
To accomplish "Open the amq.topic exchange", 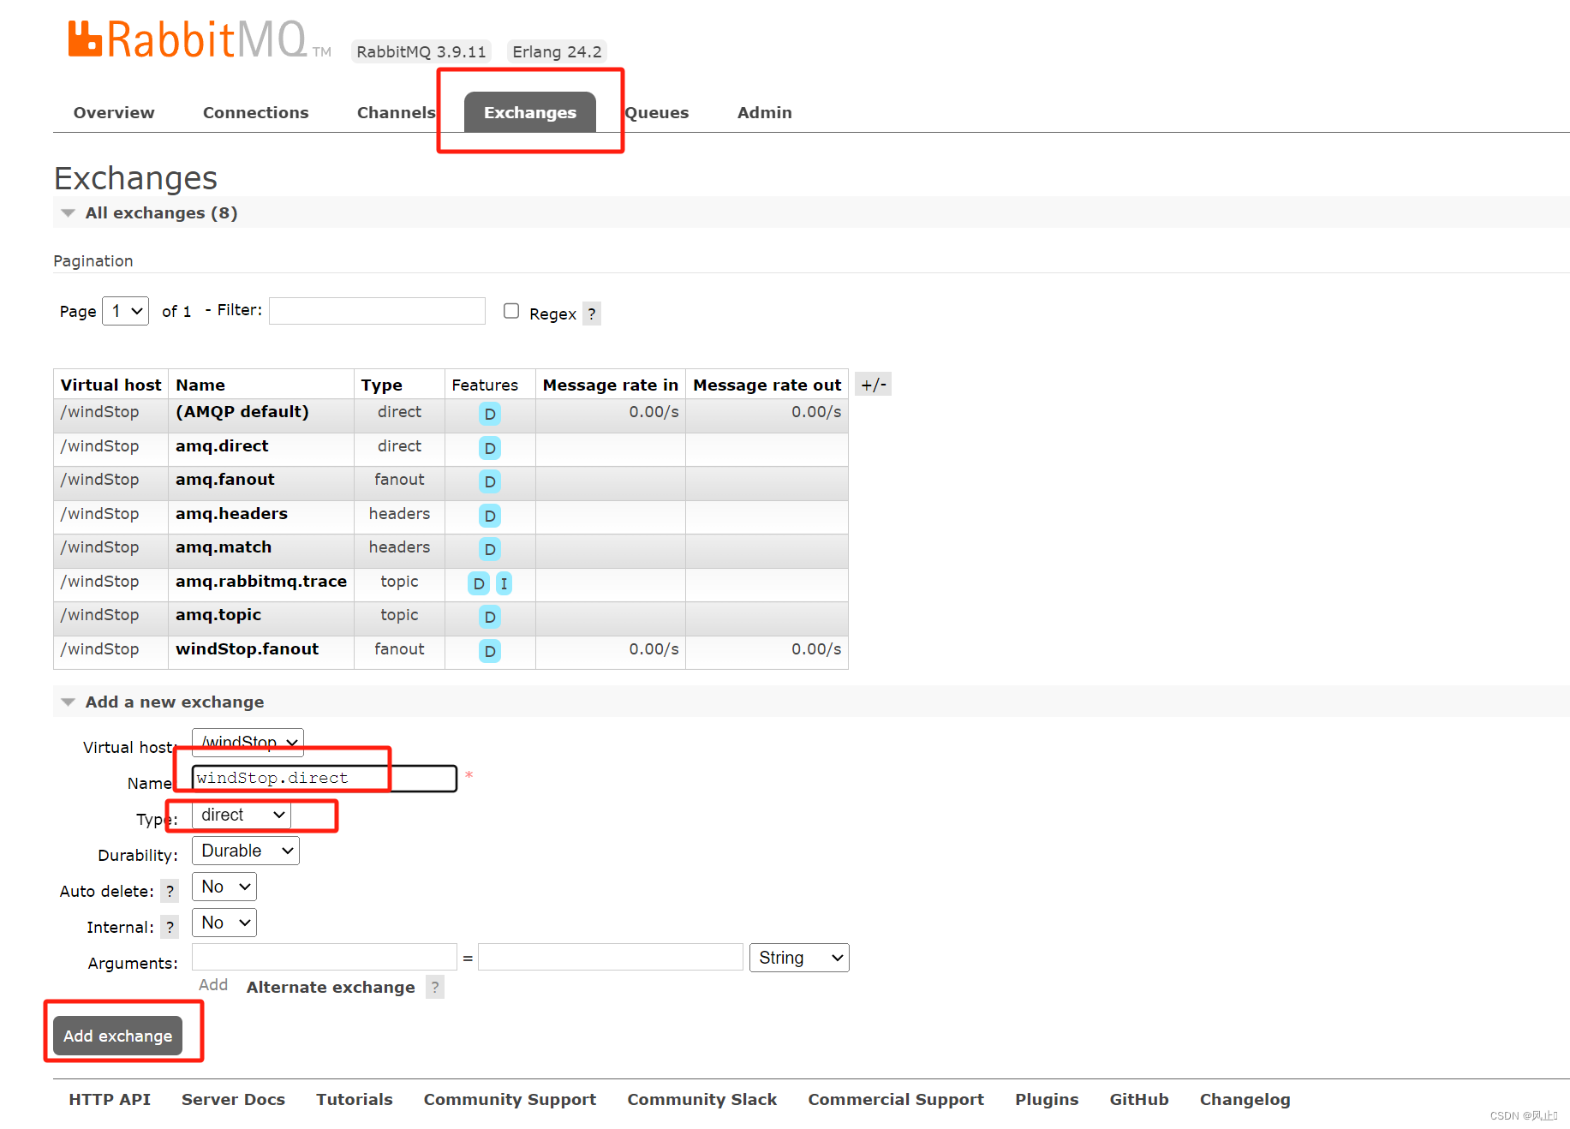I will (218, 614).
